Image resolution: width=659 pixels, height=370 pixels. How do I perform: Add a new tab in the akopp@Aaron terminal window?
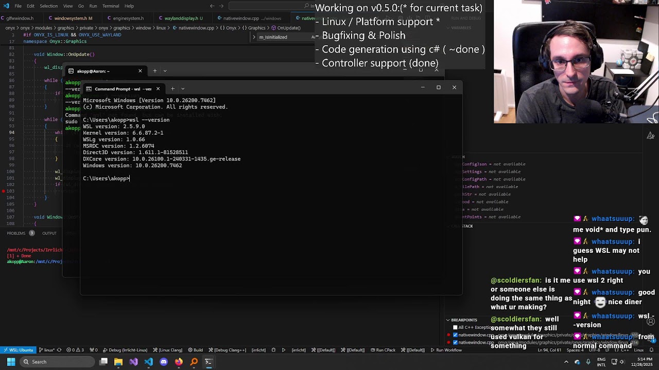(x=155, y=71)
